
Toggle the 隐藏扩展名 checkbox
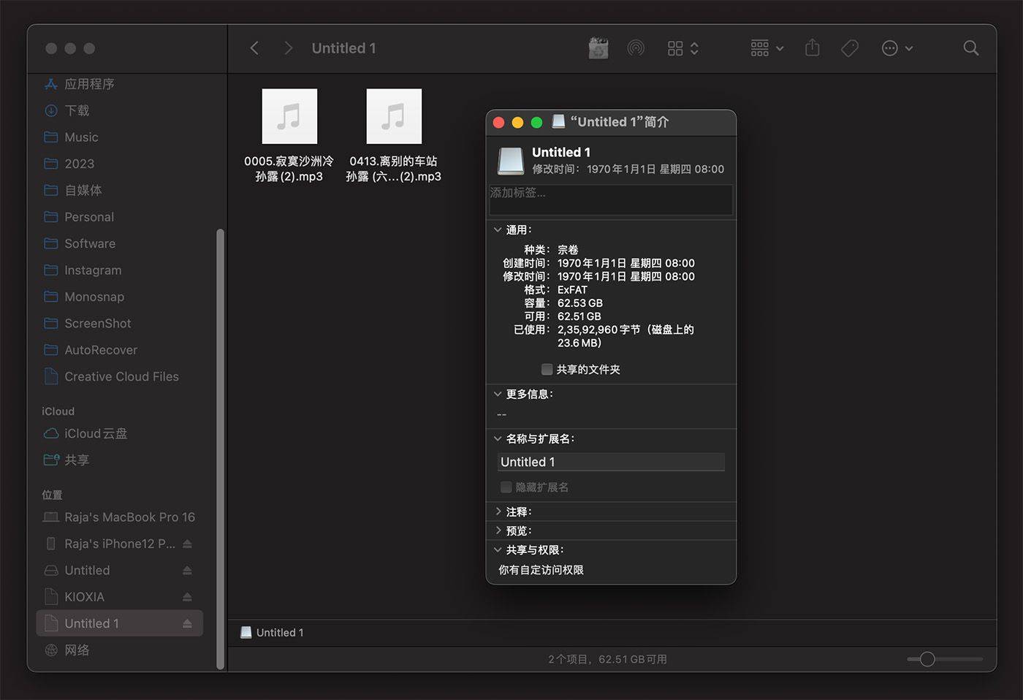(506, 487)
